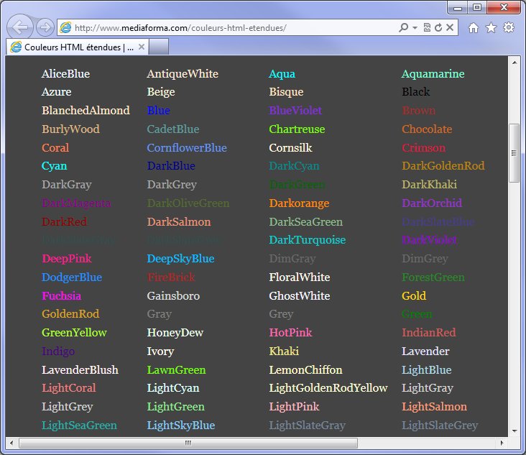Click the search magnifier in address bar
This screenshot has width=526, height=455.
pyautogui.click(x=404, y=28)
